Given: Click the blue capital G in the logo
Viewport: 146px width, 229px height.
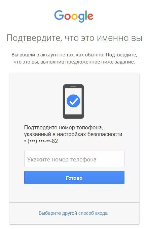Looking at the screenshot, I should click(59, 15).
